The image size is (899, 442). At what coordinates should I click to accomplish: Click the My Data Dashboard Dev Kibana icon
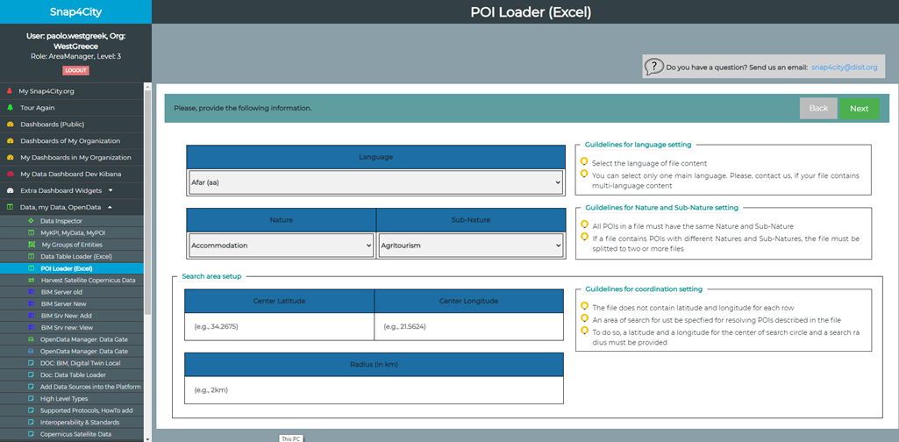coord(10,174)
